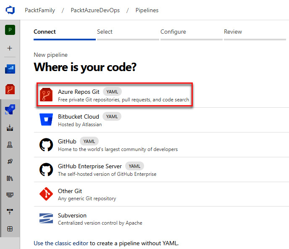Click 'Any generic Git repository' description

tap(87, 199)
